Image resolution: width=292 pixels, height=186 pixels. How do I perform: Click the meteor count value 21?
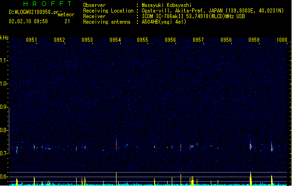pyautogui.click(x=67, y=21)
